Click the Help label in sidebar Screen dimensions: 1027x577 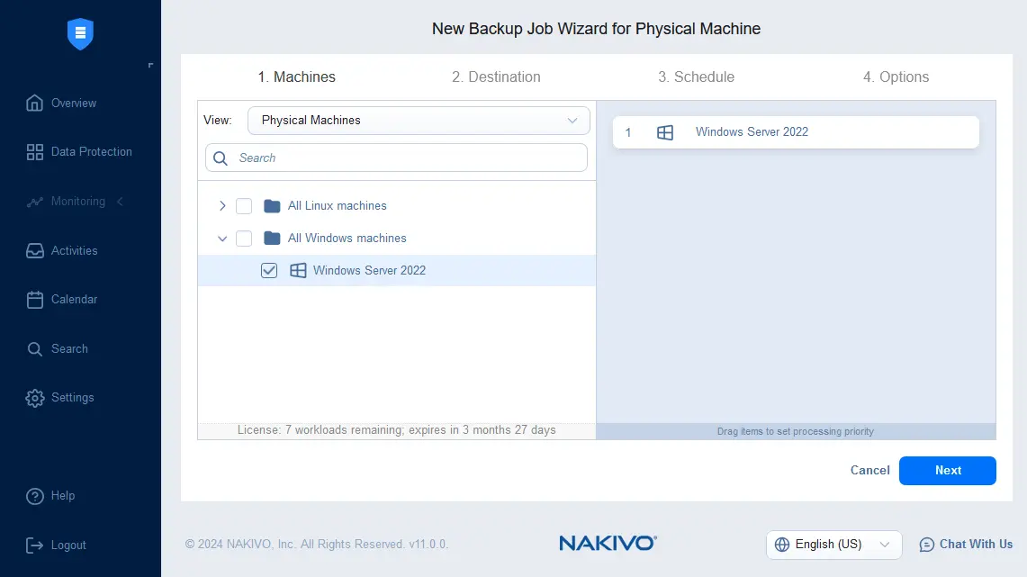pos(63,496)
